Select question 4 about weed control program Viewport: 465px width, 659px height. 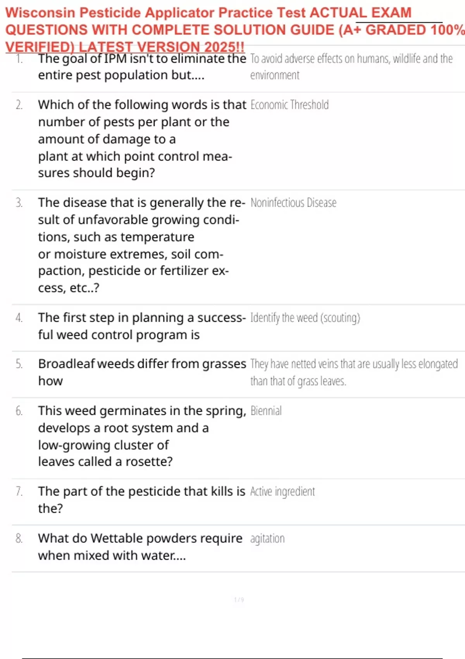142,326
